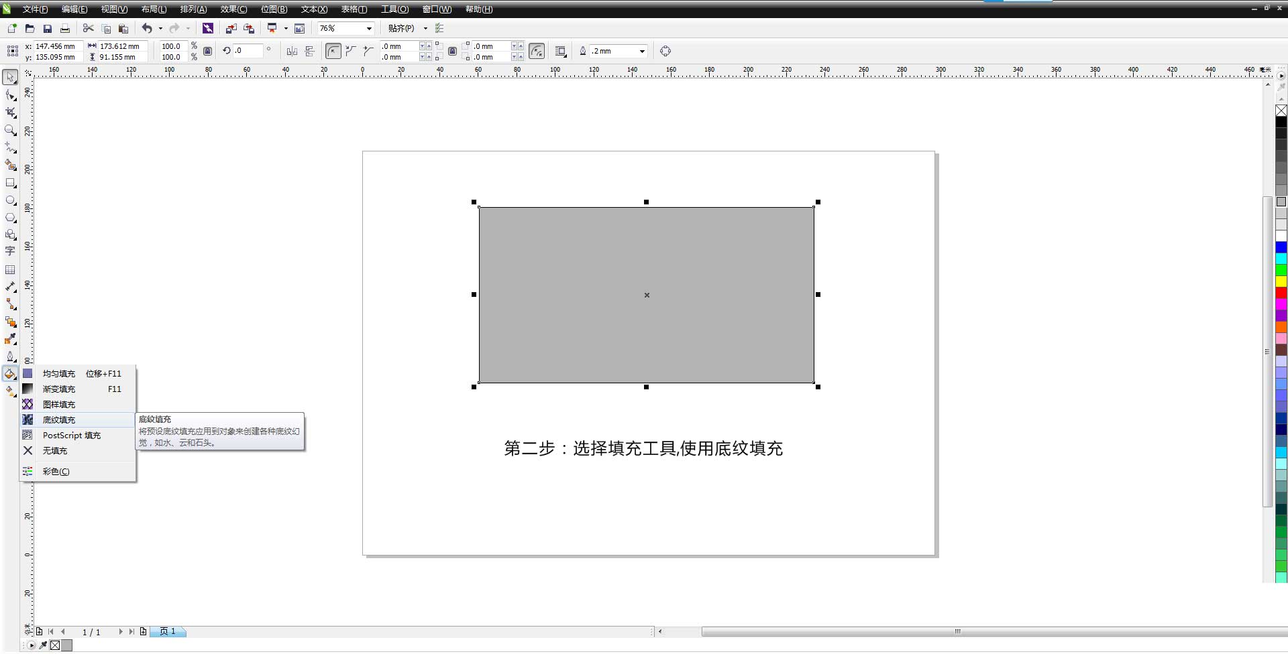This screenshot has height=654, width=1288.
Task: Expand the redo dropdown arrow
Action: pyautogui.click(x=188, y=28)
